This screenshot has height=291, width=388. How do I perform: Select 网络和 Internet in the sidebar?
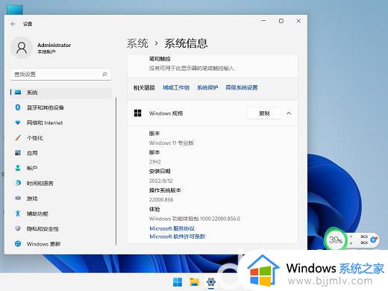tap(45, 122)
